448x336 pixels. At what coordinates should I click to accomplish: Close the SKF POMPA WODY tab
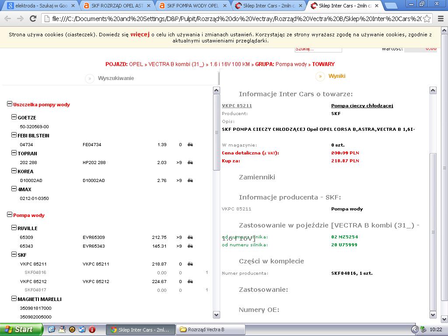click(225, 5)
